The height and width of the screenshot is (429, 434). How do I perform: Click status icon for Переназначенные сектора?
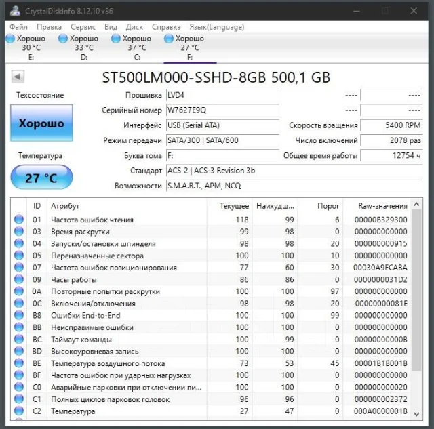click(19, 256)
